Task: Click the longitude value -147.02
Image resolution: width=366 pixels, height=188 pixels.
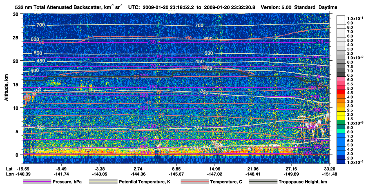Action: click(x=215, y=174)
